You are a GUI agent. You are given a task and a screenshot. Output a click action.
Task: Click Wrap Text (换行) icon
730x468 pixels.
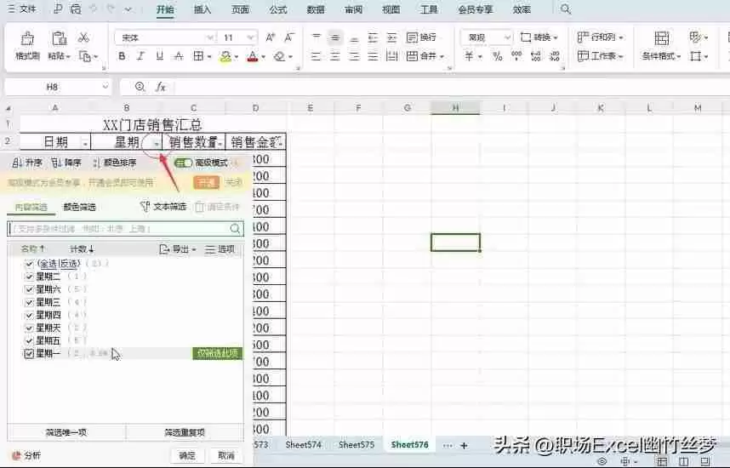tap(421, 37)
